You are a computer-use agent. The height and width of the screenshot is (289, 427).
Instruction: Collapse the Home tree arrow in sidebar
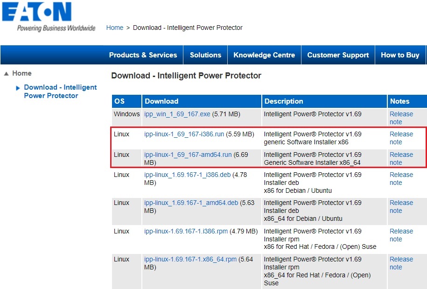[x=6, y=74]
